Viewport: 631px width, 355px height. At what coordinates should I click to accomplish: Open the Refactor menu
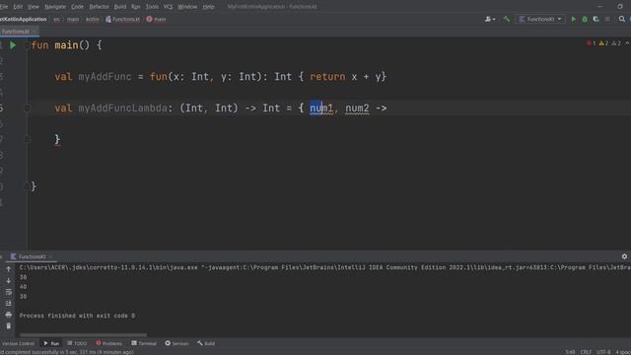(x=99, y=7)
